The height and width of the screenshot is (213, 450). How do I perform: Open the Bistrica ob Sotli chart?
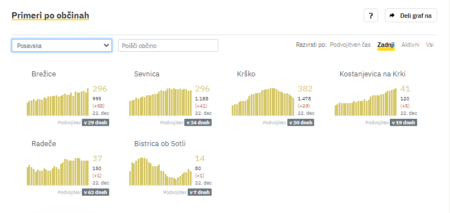pos(160,171)
